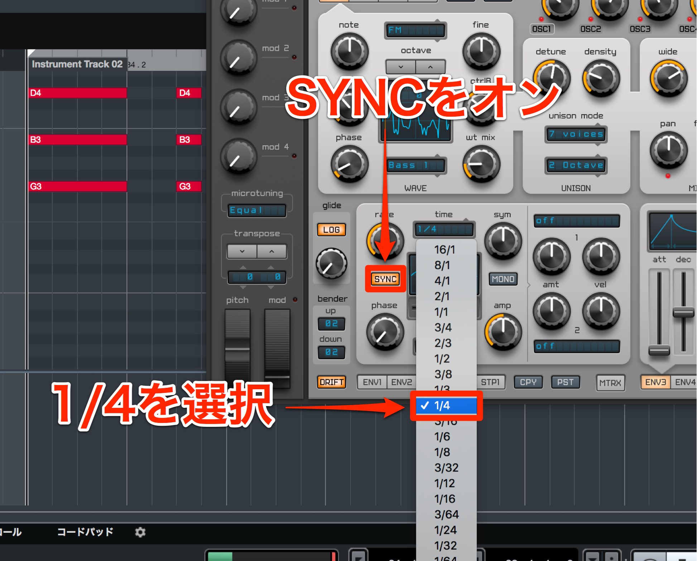The width and height of the screenshot is (697, 561).
Task: Switch to the ENV1 tab
Action: pyautogui.click(x=372, y=382)
